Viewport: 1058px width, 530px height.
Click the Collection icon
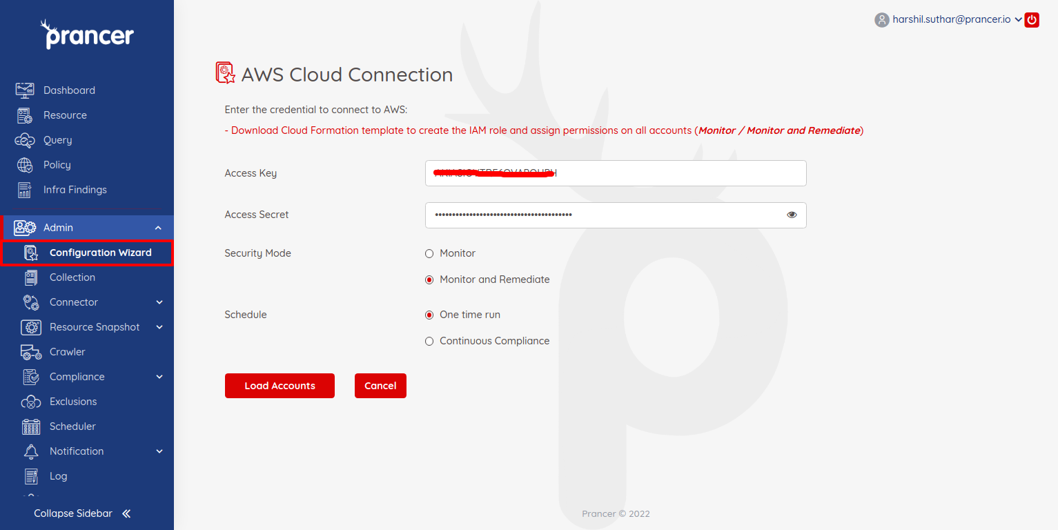click(31, 277)
